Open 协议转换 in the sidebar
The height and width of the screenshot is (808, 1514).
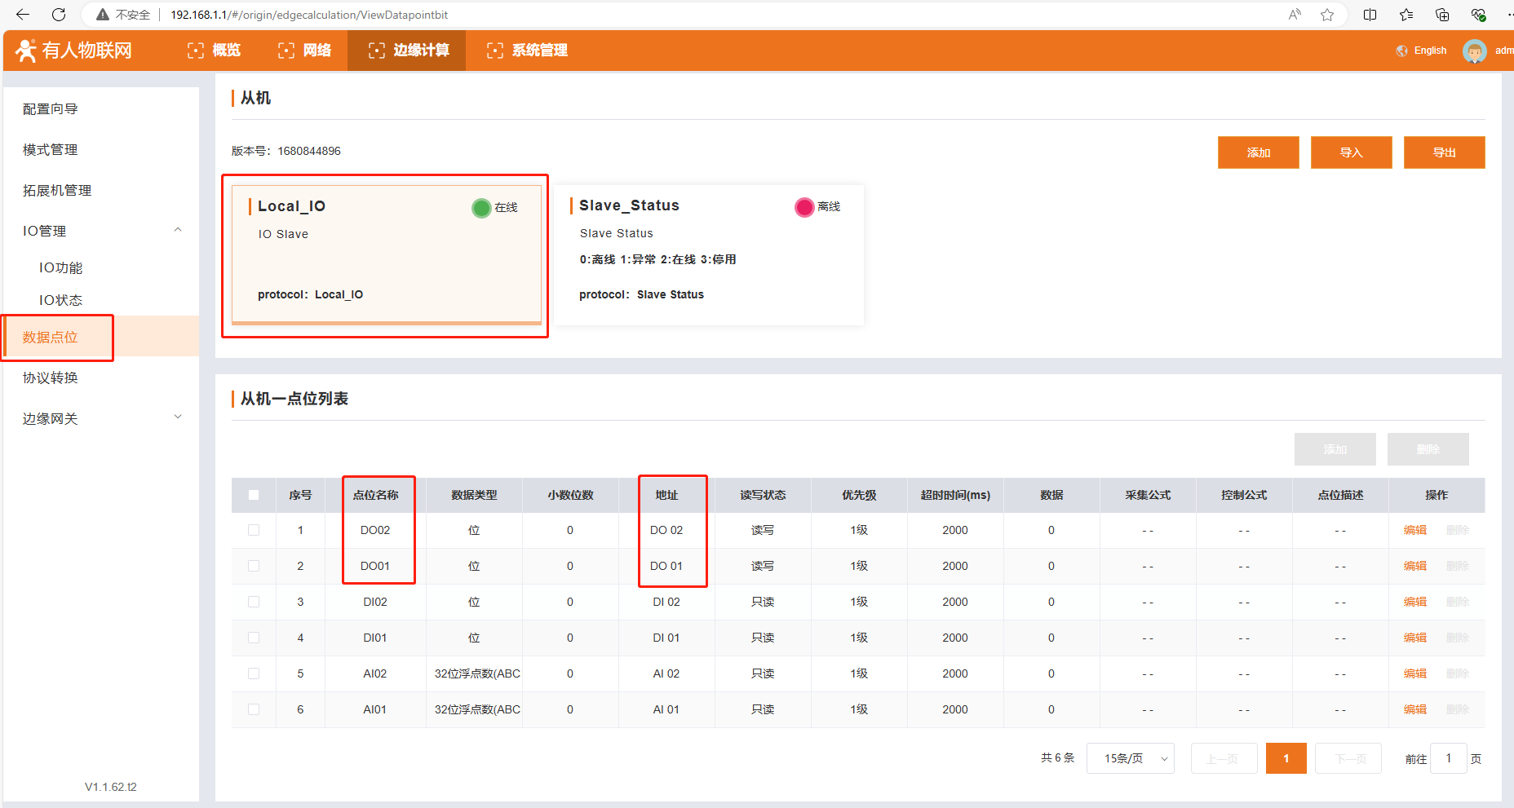pos(51,378)
